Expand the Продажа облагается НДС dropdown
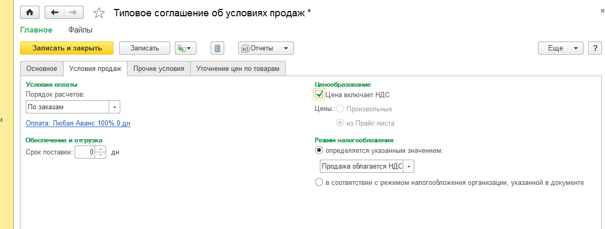Screen dimensions: 605x229 click(x=409, y=166)
